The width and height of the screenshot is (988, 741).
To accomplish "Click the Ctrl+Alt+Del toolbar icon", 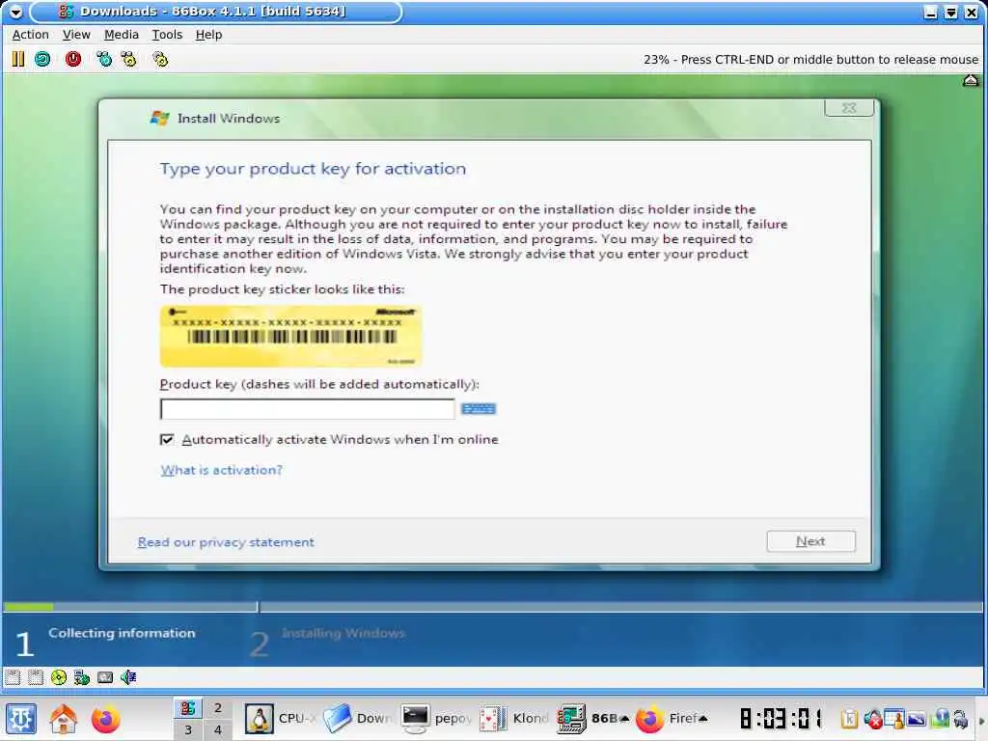I will pos(104,59).
